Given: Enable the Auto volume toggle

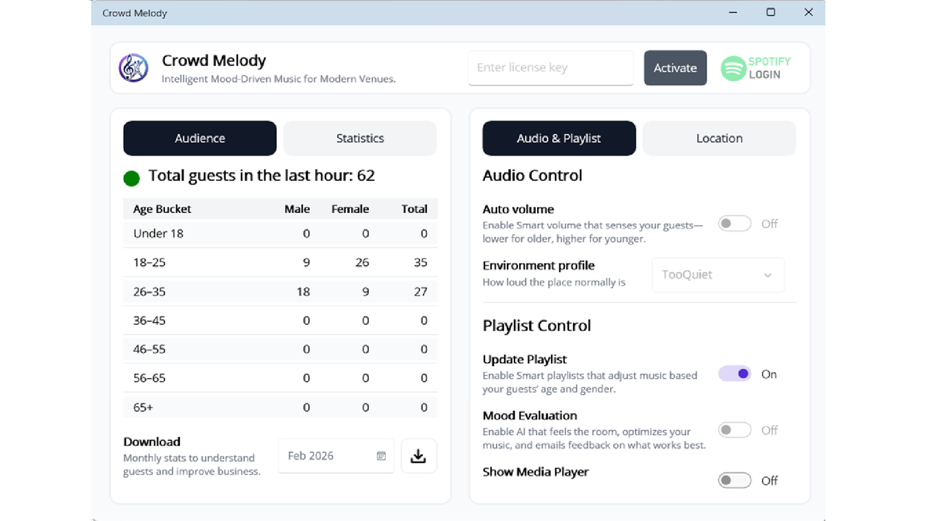Looking at the screenshot, I should click(734, 224).
